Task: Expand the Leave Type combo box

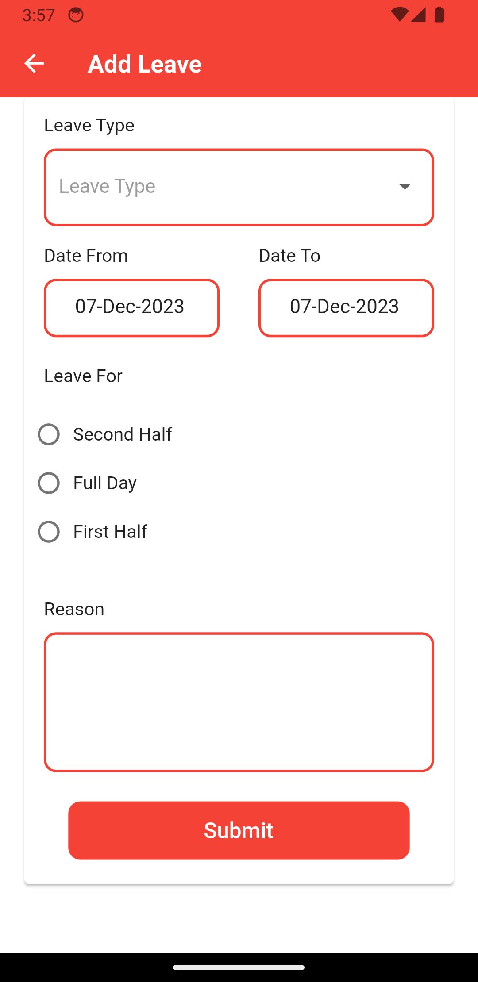Action: click(221, 187)
